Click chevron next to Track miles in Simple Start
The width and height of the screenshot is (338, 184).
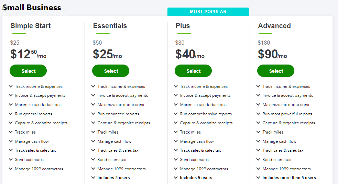click(x=11, y=132)
